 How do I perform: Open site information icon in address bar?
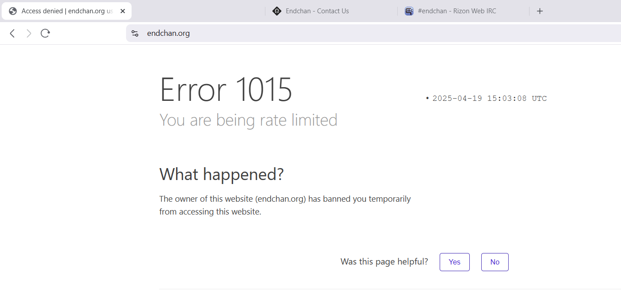(135, 33)
